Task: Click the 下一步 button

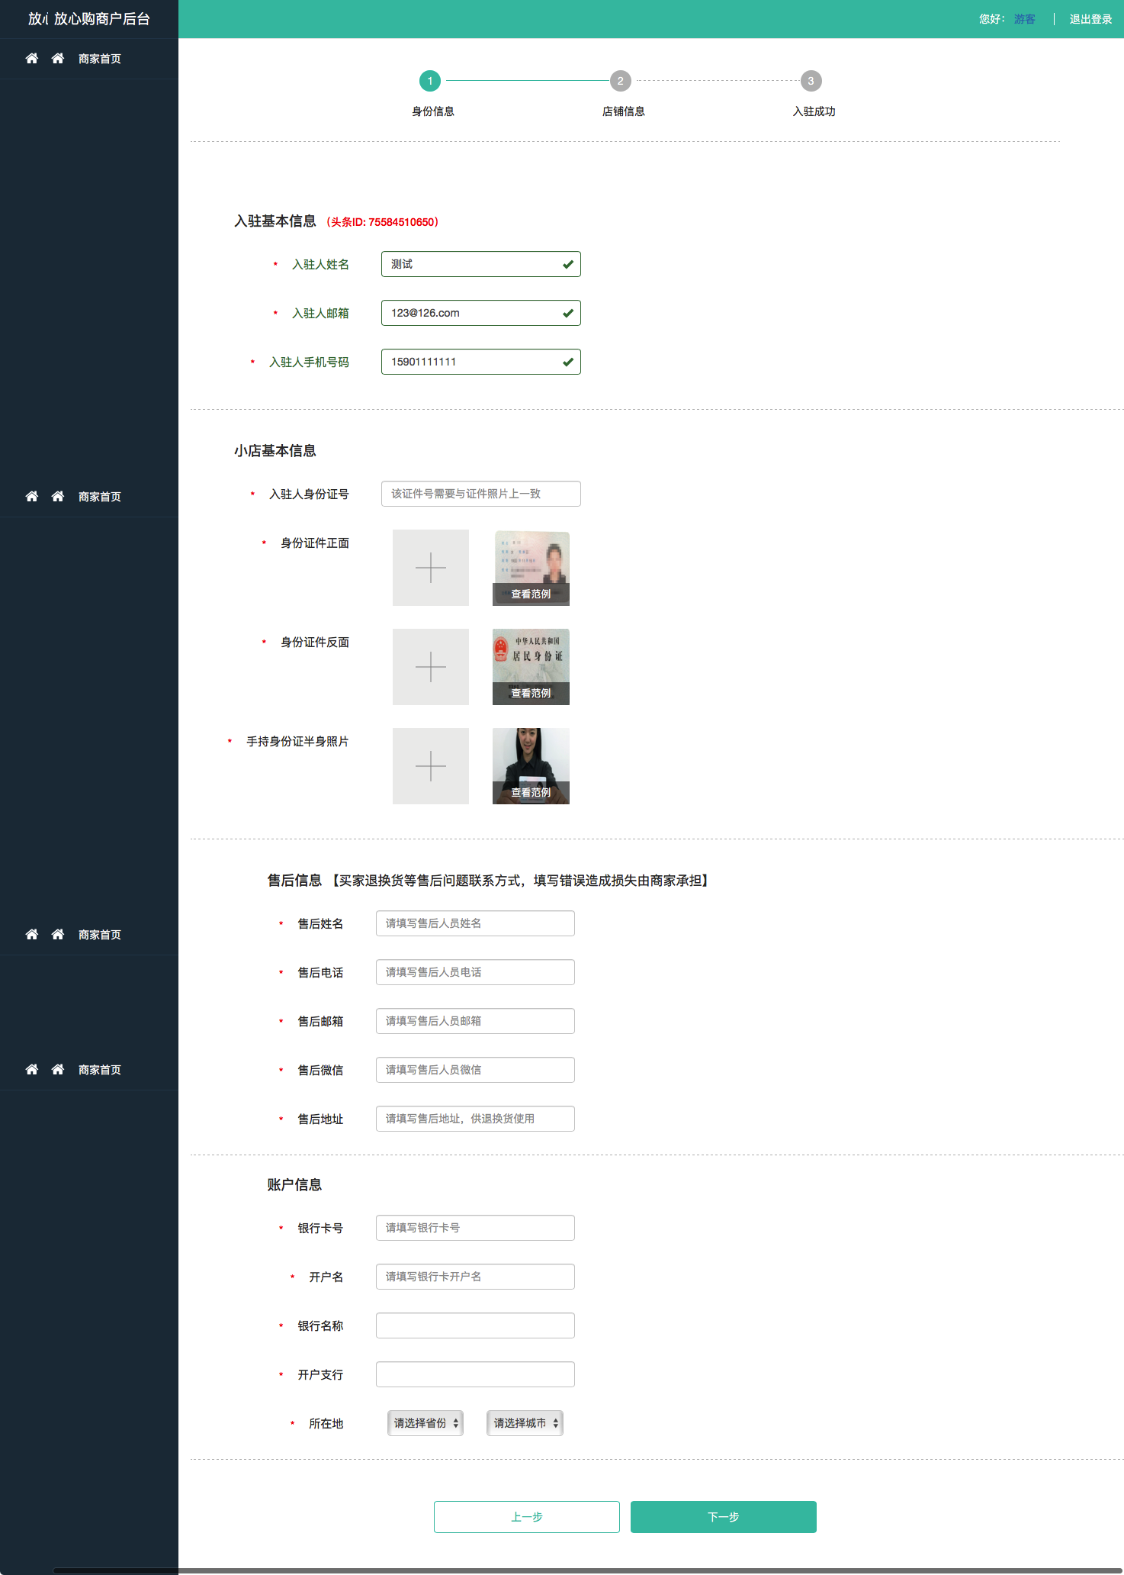Action: [724, 1517]
